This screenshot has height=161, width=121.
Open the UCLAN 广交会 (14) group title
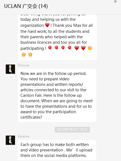(x=26, y=6)
